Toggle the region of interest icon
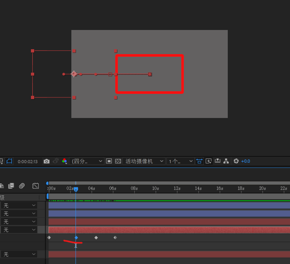This screenshot has width=290, height=264. coord(109,161)
